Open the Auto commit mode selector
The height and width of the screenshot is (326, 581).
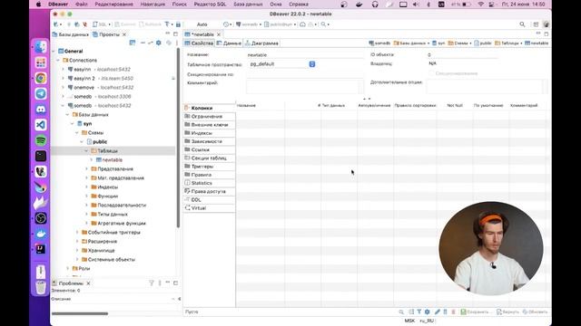pyautogui.click(x=202, y=24)
